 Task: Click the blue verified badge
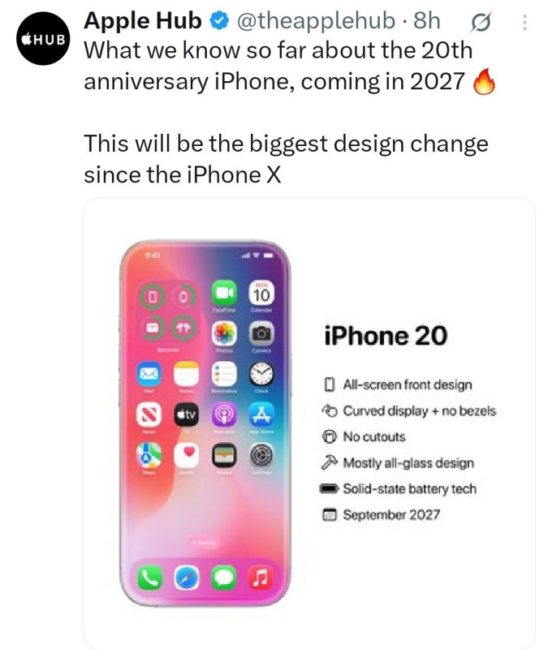click(x=220, y=21)
